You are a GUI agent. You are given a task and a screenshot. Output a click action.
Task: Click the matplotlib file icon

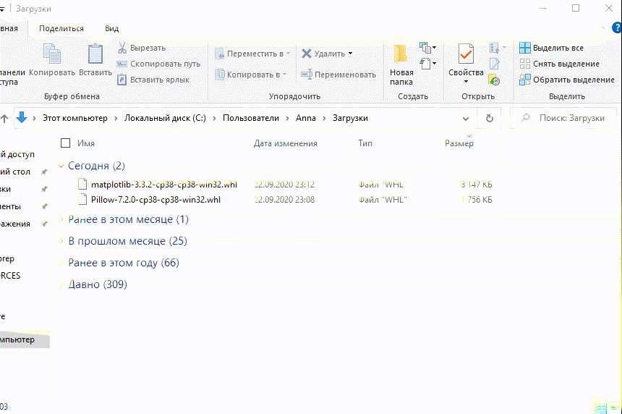pyautogui.click(x=82, y=184)
